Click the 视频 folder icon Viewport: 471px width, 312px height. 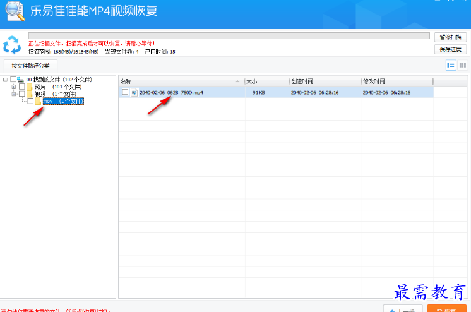pos(30,94)
